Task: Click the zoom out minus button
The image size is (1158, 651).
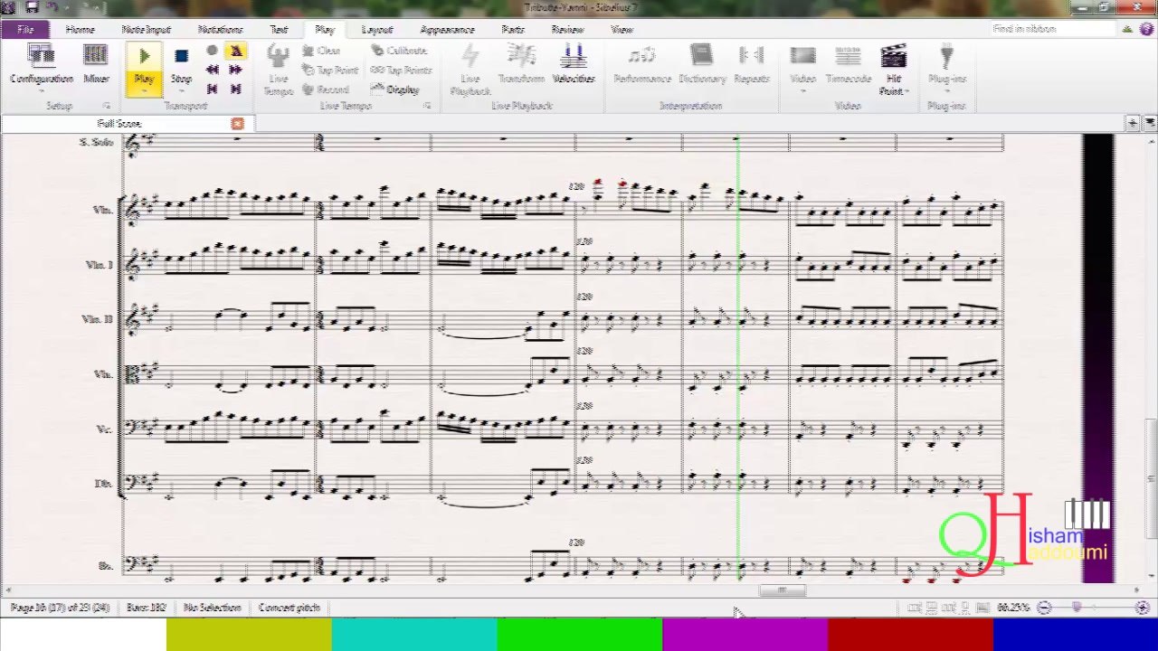Action: coord(1043,608)
